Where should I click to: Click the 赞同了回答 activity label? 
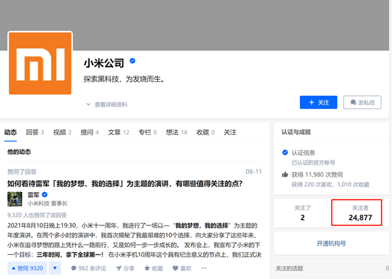tap(22, 172)
